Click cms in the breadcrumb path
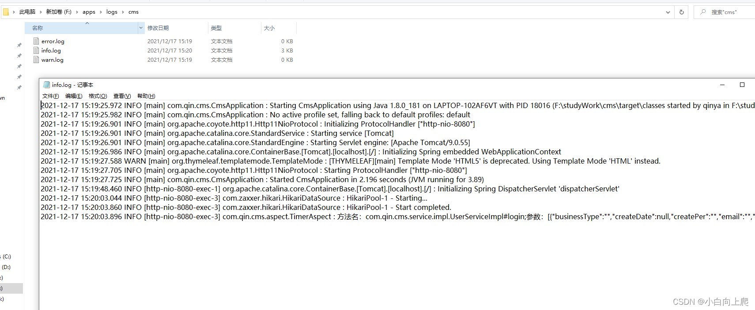This screenshot has width=755, height=310. click(x=133, y=12)
